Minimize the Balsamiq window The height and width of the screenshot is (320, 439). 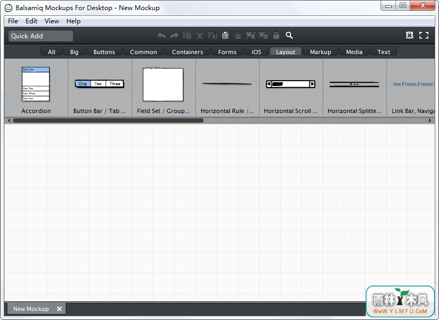coord(389,6)
